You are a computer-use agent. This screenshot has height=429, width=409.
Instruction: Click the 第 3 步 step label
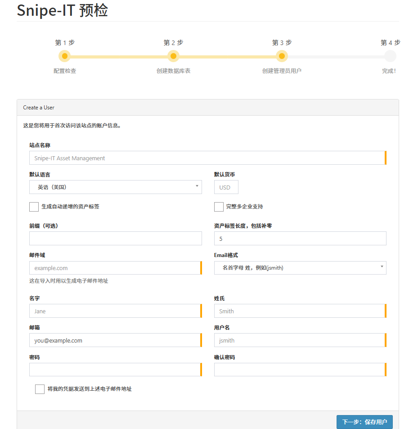[x=282, y=42]
